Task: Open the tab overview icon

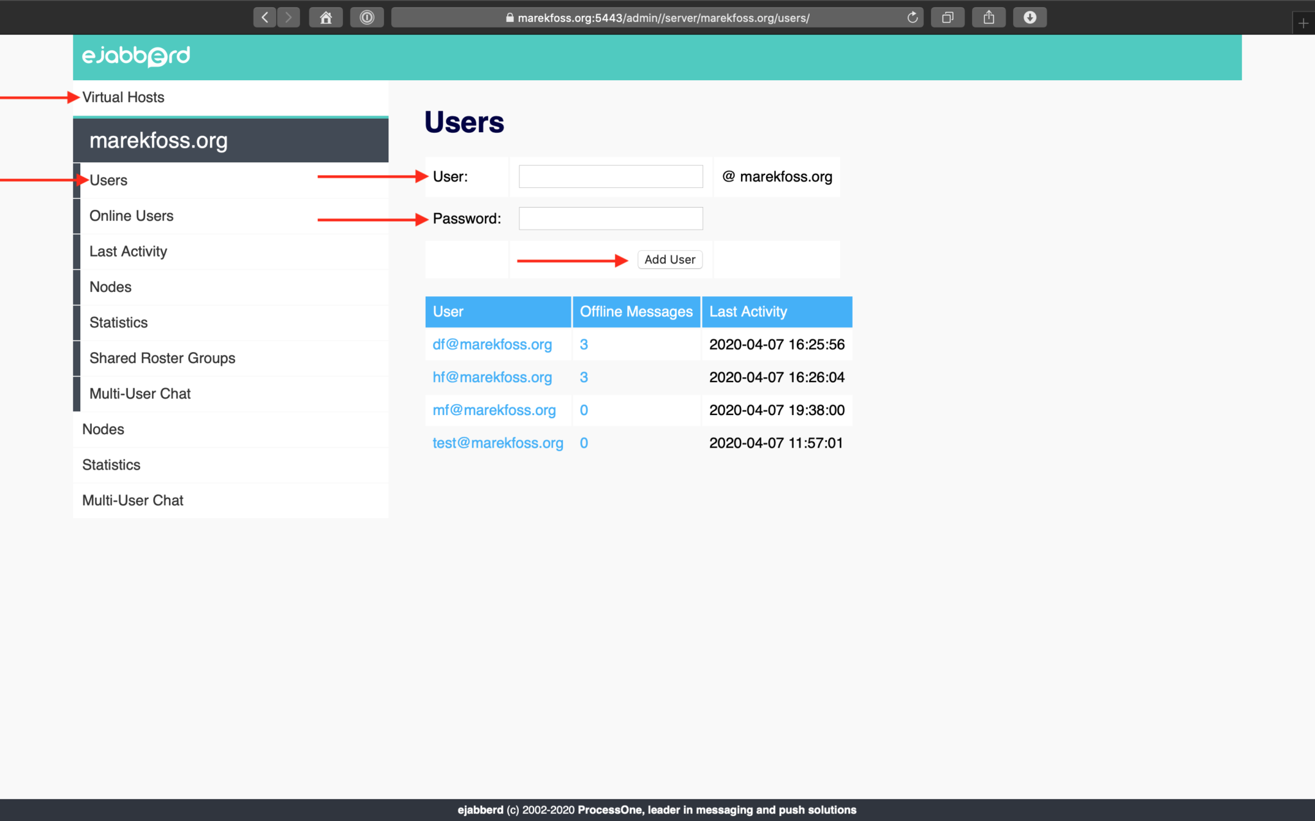Action: click(x=948, y=17)
